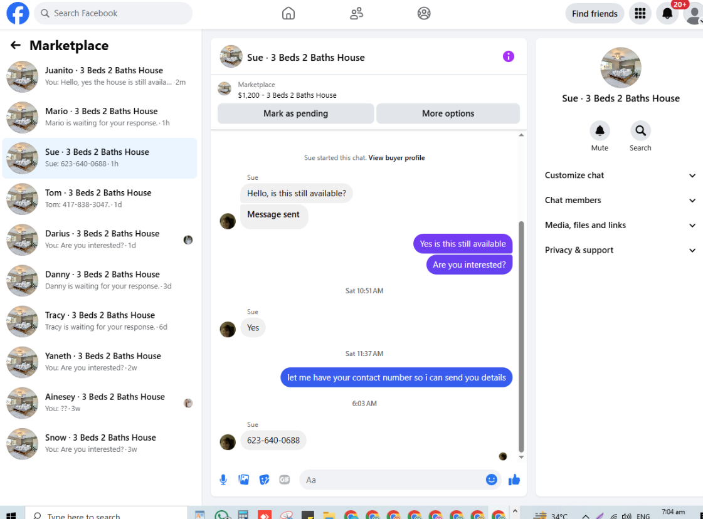Image resolution: width=703 pixels, height=519 pixels.
Task: Mute this conversation with the bell icon
Action: coord(600,131)
